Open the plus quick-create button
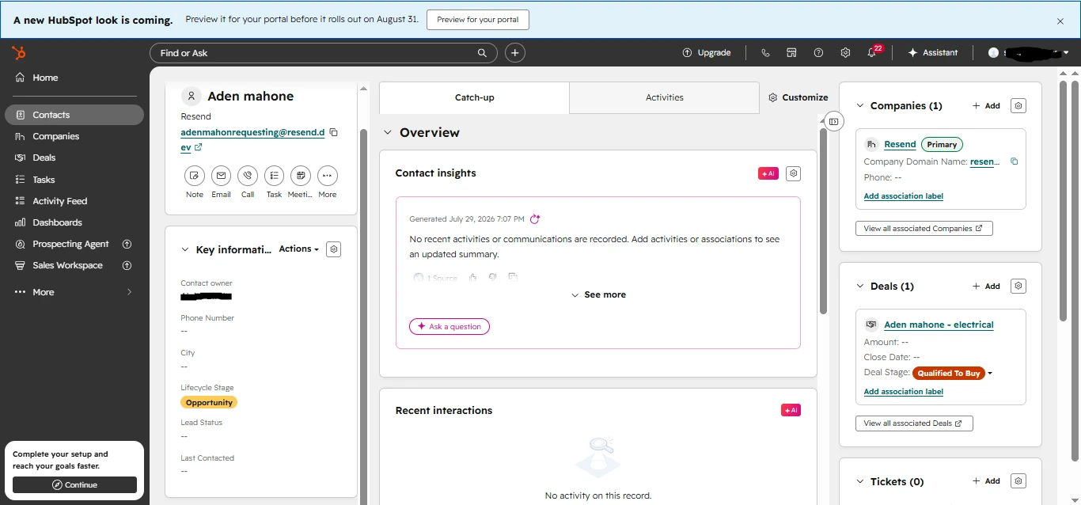Image resolution: width=1081 pixels, height=505 pixels. point(515,53)
